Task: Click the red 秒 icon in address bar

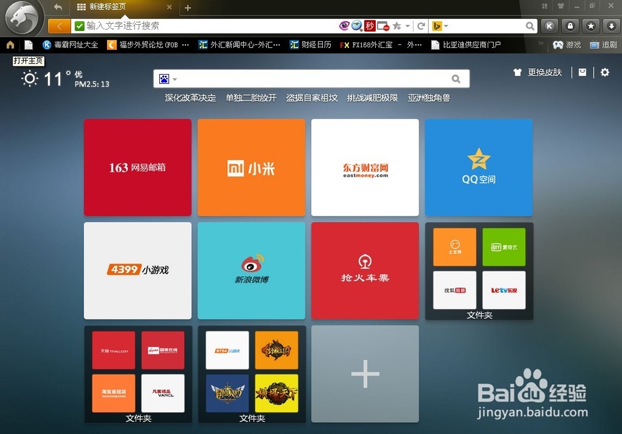Action: tap(369, 26)
